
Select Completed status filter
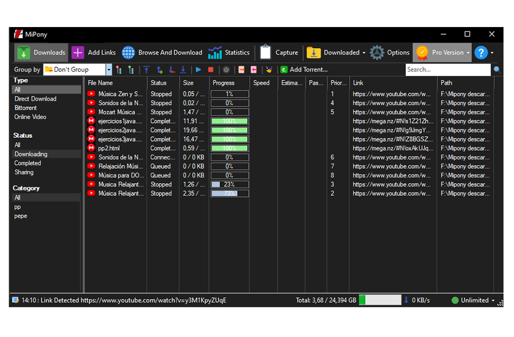(x=28, y=163)
